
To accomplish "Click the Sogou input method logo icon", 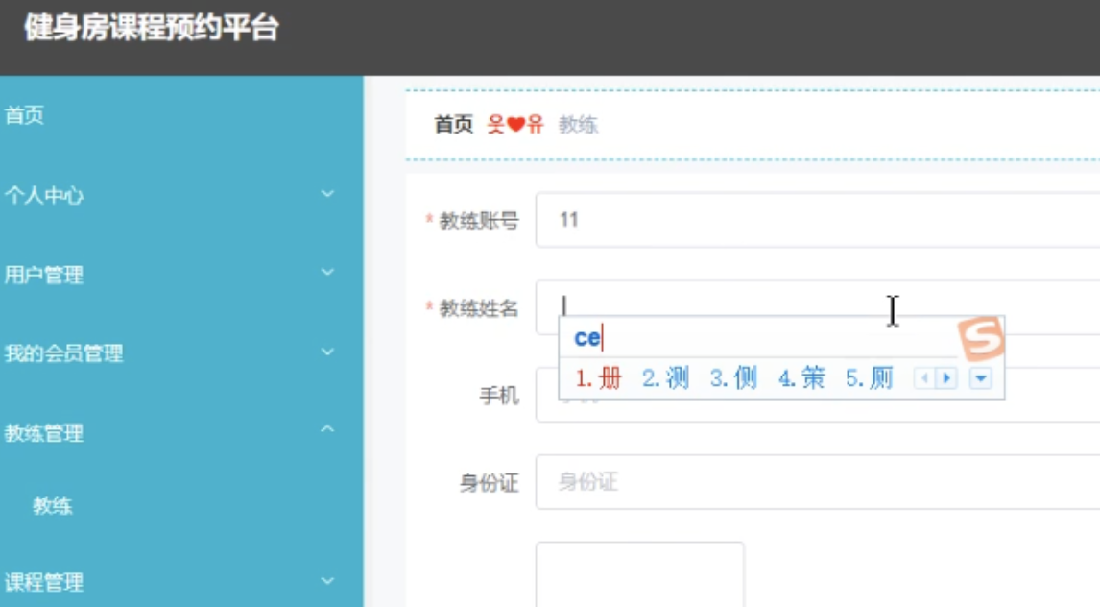I will pos(981,338).
